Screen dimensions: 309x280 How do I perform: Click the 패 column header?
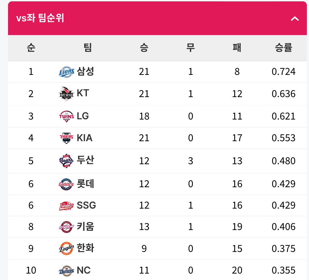tap(237, 48)
